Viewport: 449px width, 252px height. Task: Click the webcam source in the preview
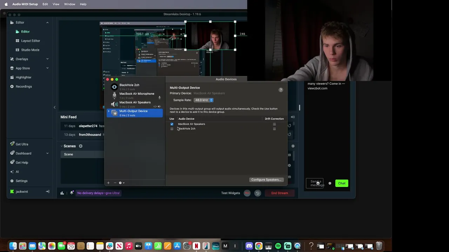[210, 36]
